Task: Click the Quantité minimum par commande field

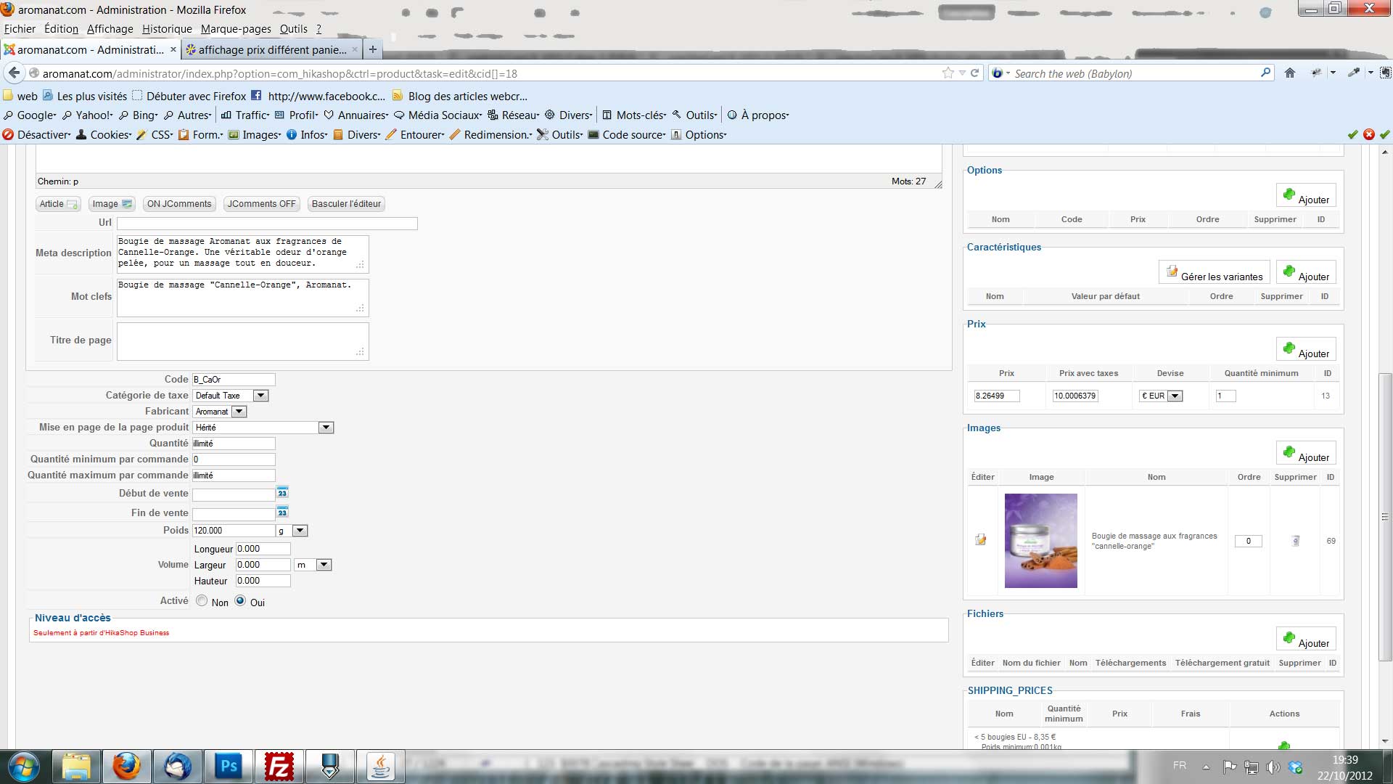Action: tap(234, 460)
